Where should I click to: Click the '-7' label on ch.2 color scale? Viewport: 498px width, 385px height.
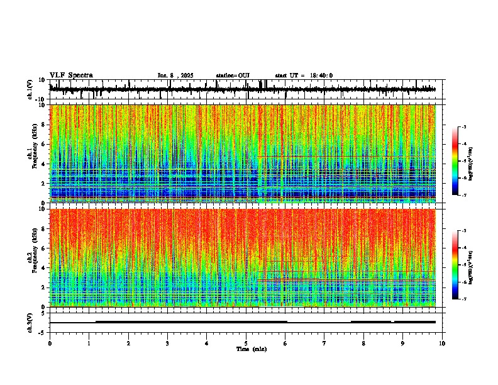463,299
